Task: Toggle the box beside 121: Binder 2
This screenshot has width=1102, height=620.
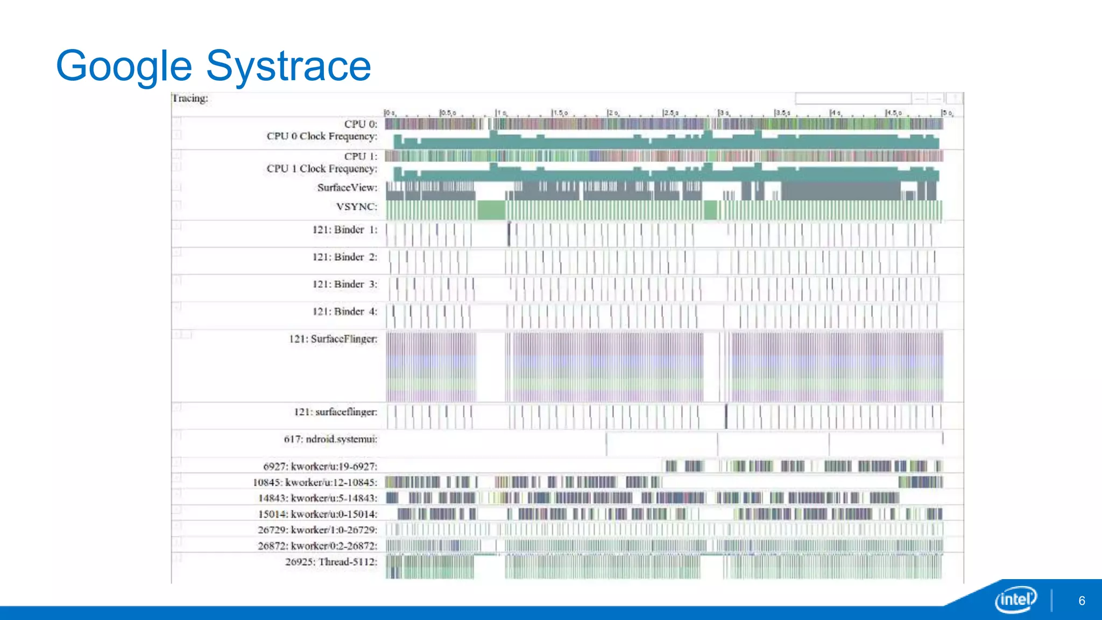Action: pos(177,252)
